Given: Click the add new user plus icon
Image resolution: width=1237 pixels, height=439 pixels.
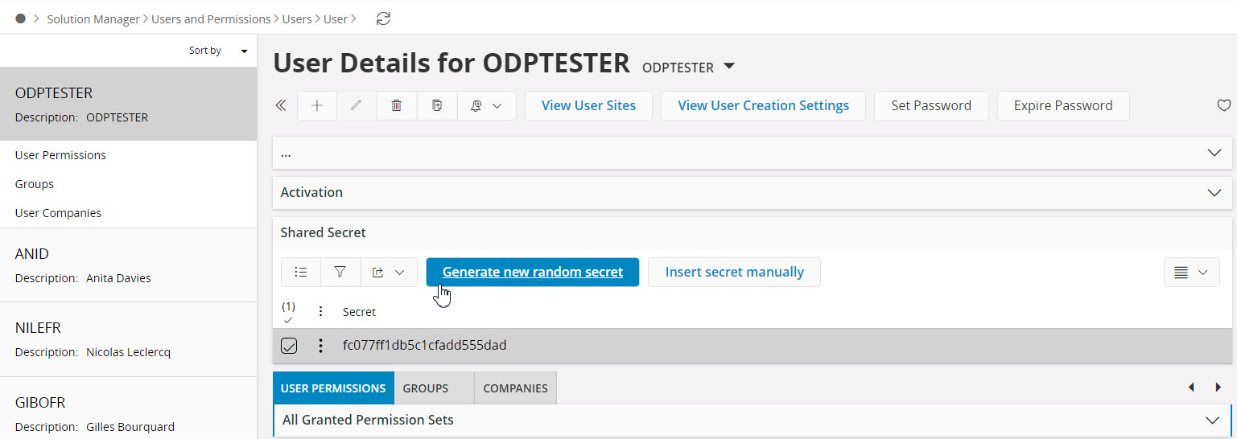Looking at the screenshot, I should coord(317,105).
